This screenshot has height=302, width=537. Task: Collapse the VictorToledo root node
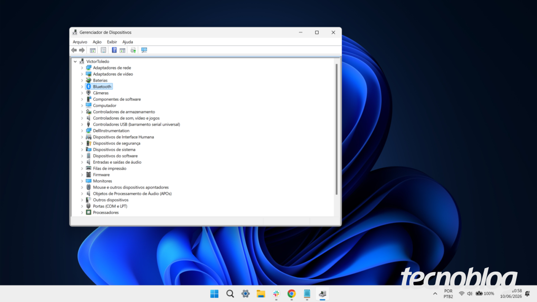pos(75,62)
